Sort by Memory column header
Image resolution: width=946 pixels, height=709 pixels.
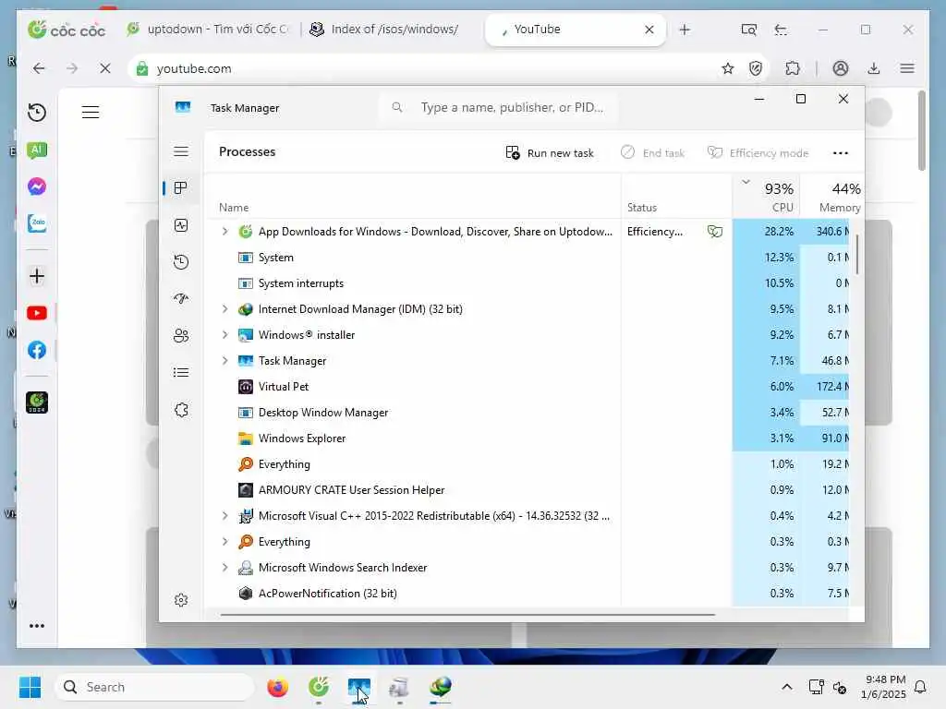tap(832, 197)
